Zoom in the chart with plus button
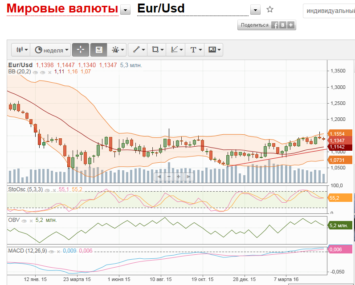355x285 pixels. (179, 177)
